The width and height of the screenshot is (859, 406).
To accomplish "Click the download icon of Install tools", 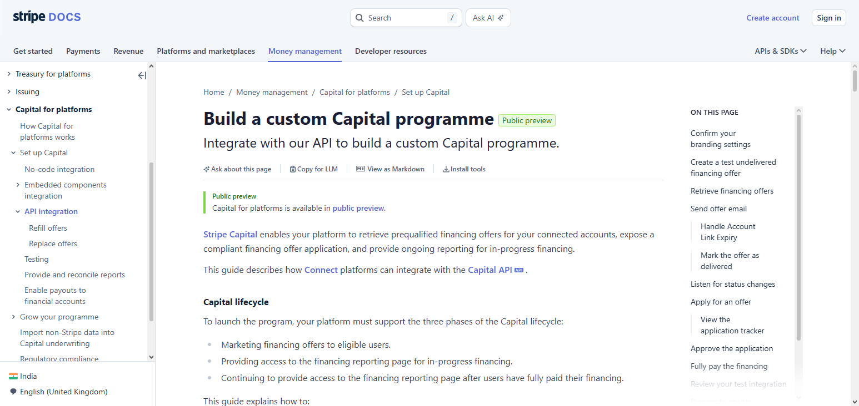I will click(x=446, y=169).
